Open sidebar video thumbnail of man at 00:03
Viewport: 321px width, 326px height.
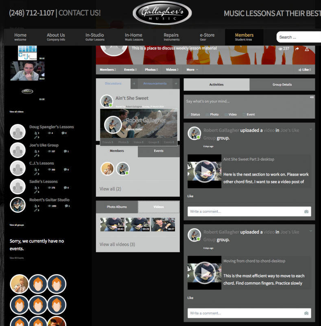pyautogui.click(x=27, y=71)
